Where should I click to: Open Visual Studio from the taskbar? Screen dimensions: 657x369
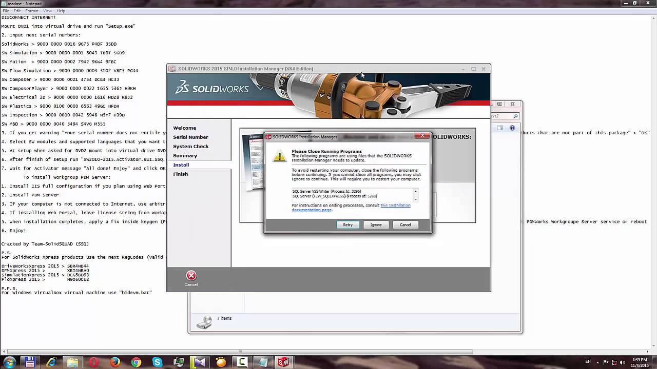(200, 362)
